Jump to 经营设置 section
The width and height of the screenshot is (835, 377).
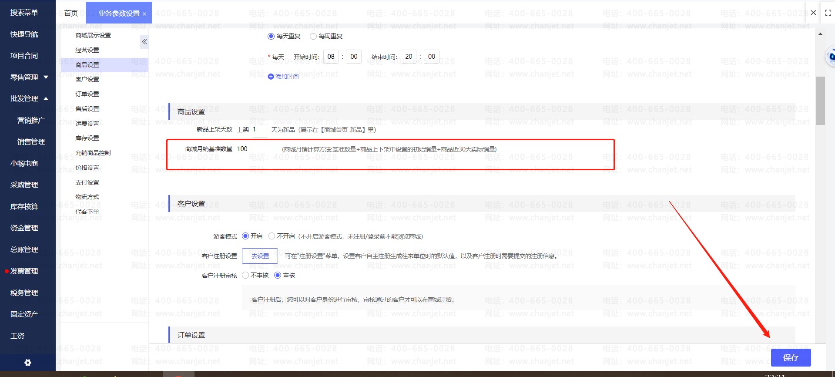coord(87,50)
